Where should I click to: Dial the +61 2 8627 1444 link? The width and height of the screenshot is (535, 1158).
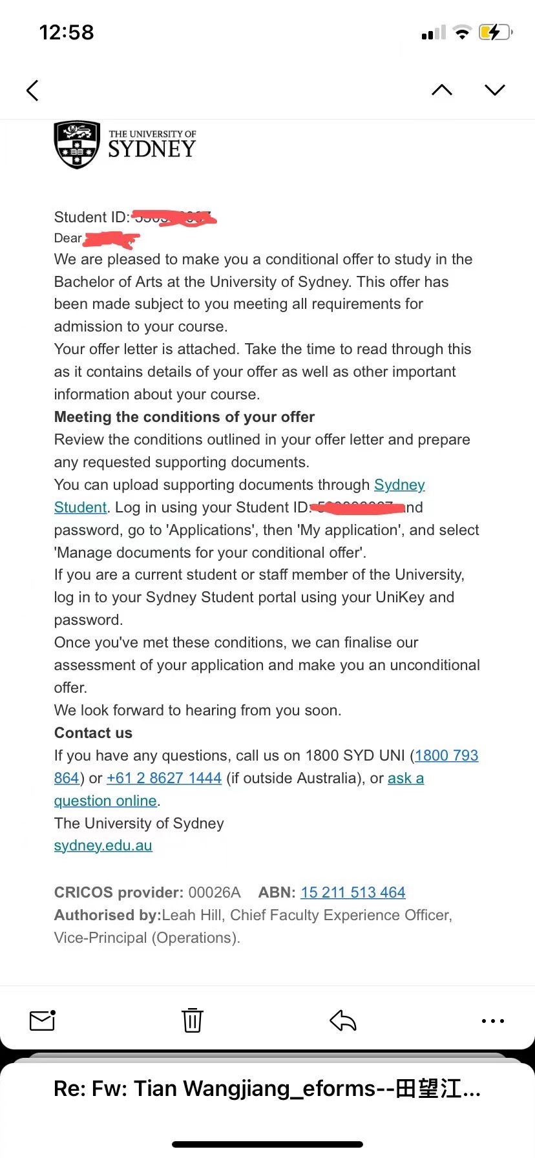[164, 778]
